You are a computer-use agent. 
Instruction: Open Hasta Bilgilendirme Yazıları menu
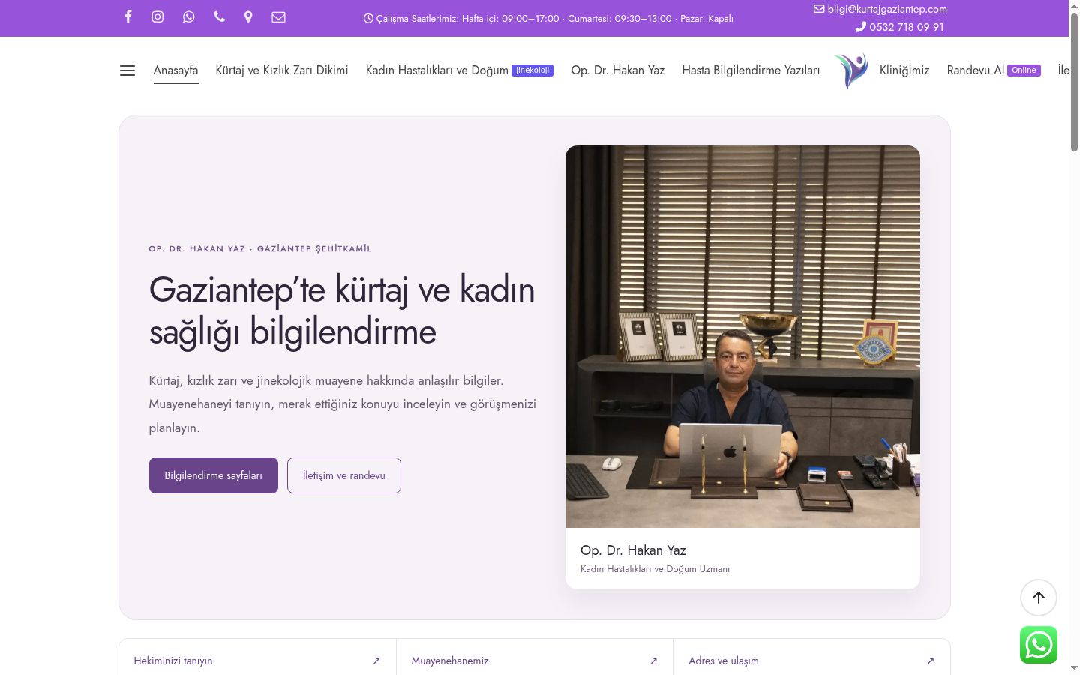tap(751, 70)
